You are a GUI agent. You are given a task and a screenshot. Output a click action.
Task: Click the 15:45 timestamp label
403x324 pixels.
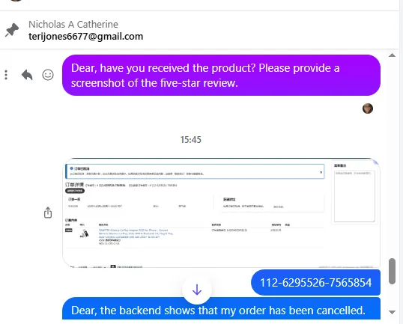[191, 140]
